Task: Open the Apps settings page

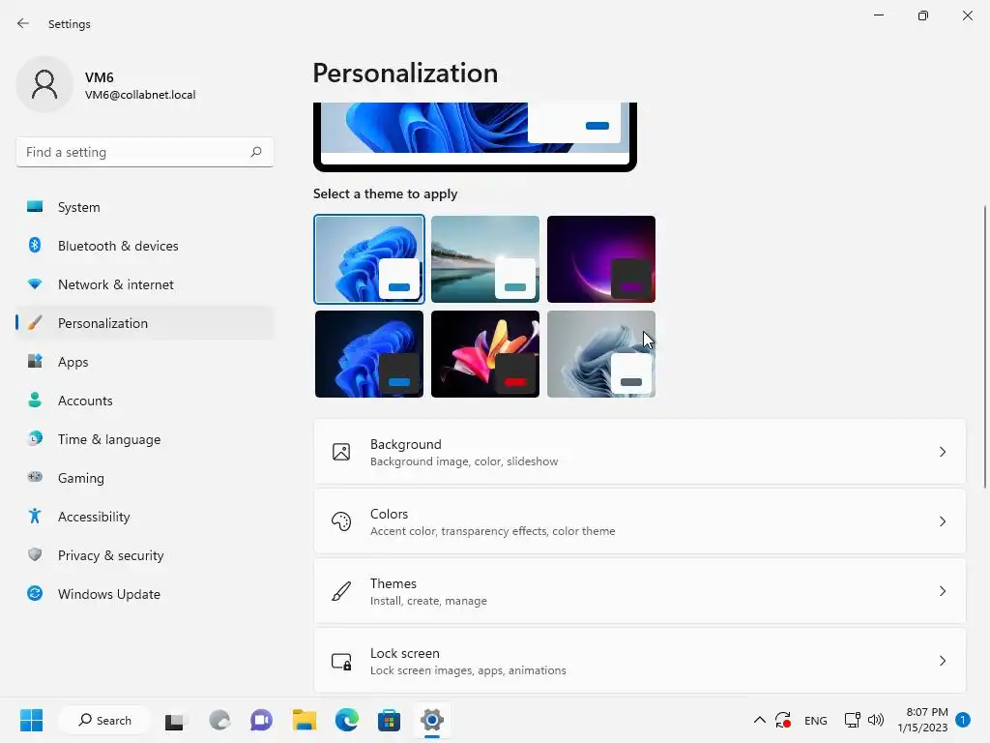Action: point(145,362)
